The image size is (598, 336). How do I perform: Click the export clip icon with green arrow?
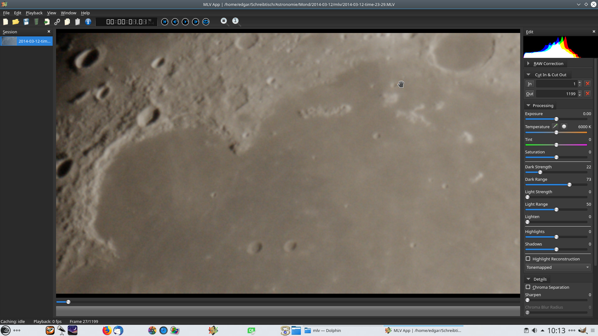coord(47,22)
